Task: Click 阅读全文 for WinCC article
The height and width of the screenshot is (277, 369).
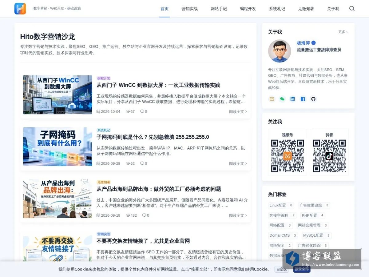Action: [x=238, y=111]
